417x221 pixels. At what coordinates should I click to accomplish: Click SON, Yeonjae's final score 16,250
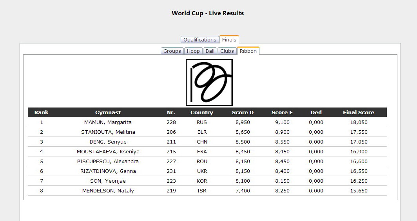pos(358,181)
